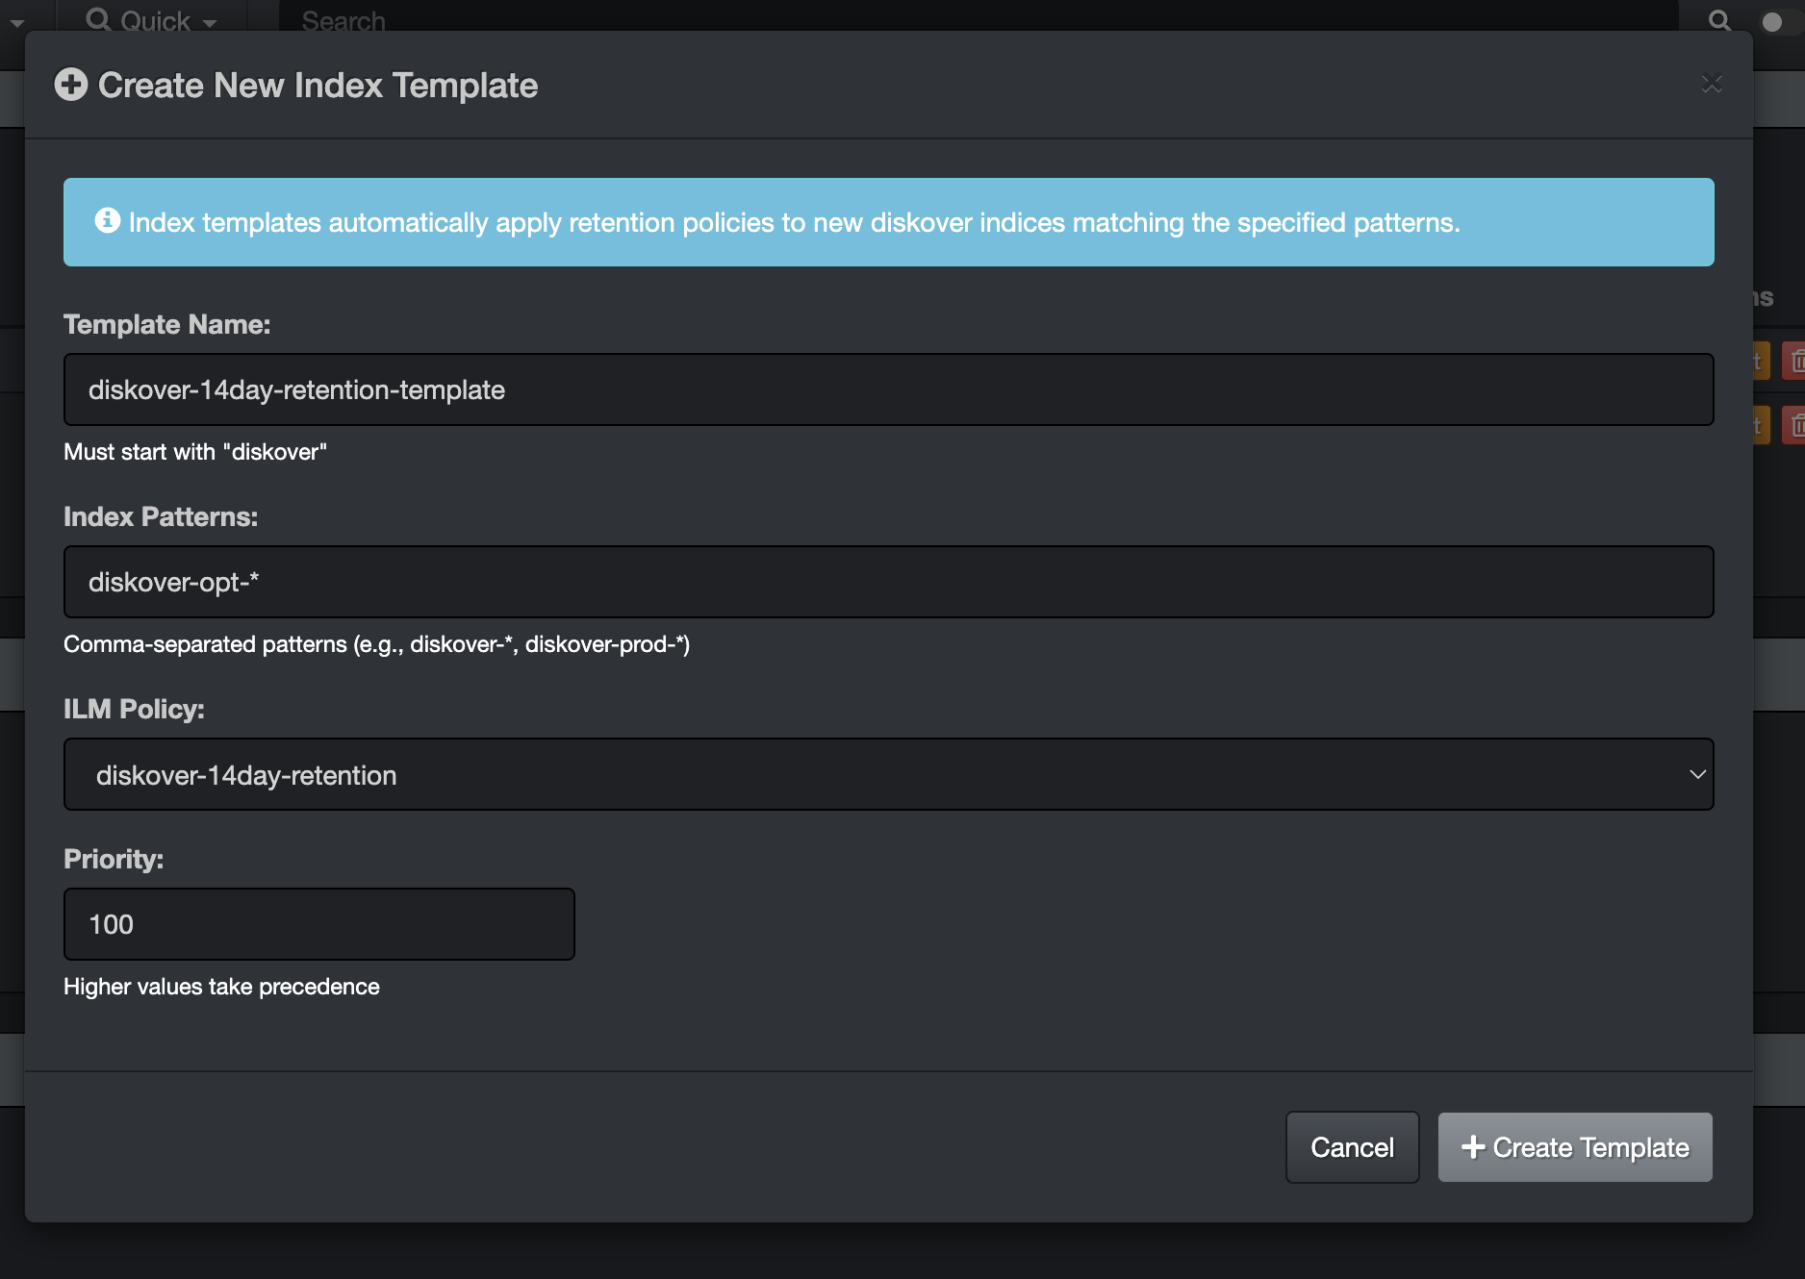
Task: Click the 'ILM Policy:' label
Action: pyautogui.click(x=134, y=709)
